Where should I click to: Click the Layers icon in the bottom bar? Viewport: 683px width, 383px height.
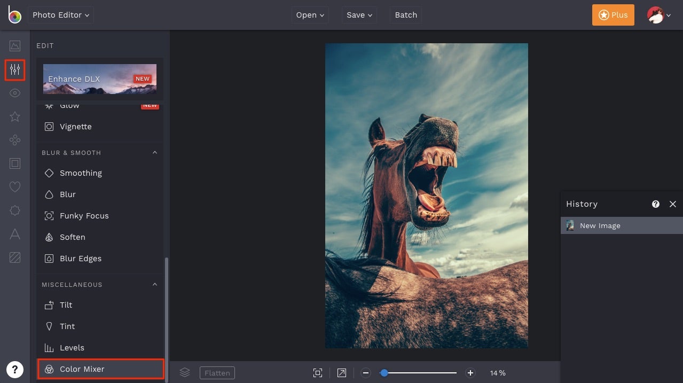tap(185, 372)
